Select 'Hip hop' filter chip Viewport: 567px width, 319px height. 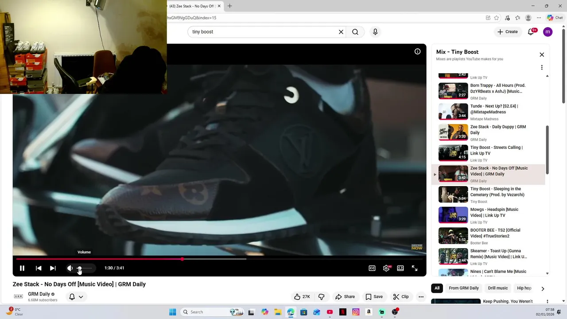point(524,288)
